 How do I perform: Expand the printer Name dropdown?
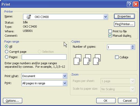coord(106,17)
